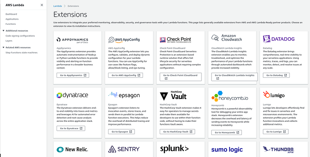The height and width of the screenshot is (157, 310).
Task: Click the Datadog logo
Action: (x=279, y=39)
